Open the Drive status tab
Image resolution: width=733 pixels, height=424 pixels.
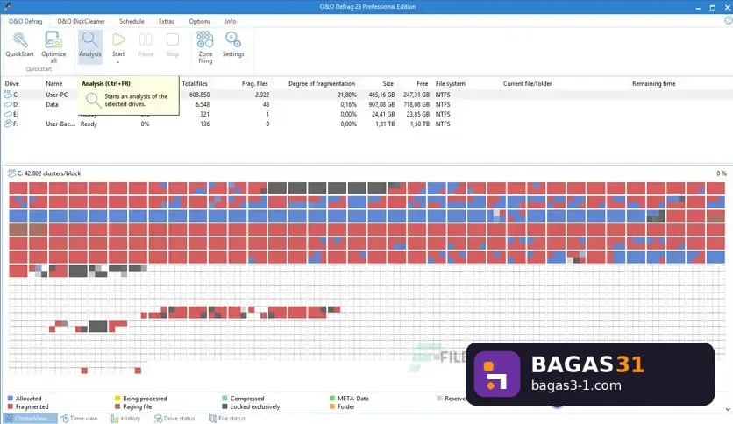click(174, 419)
